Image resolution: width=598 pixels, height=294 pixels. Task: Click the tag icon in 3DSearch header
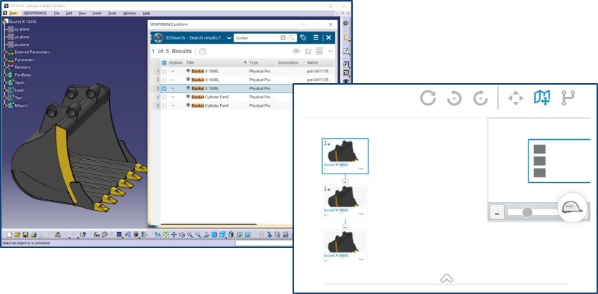point(303,38)
